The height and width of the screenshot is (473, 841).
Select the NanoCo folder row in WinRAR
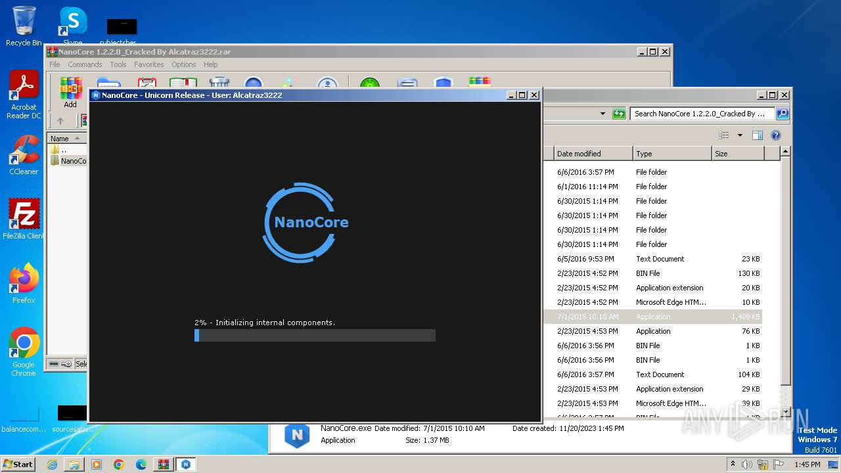(x=67, y=161)
